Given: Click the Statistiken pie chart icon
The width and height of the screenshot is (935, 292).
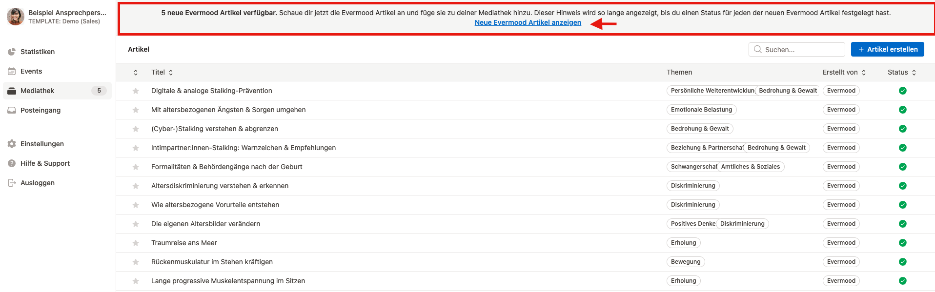Looking at the screenshot, I should (x=12, y=52).
